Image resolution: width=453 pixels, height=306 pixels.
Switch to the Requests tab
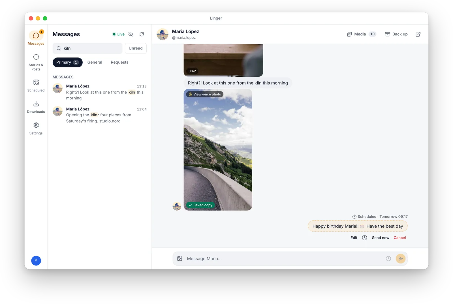coord(119,63)
